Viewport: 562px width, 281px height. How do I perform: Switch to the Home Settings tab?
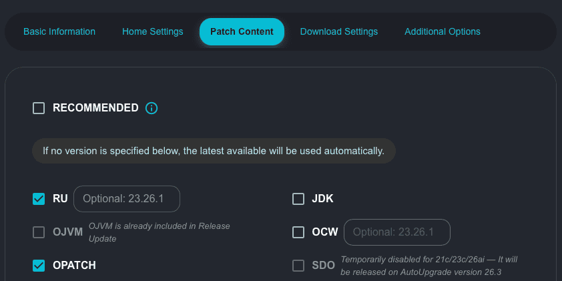(152, 31)
